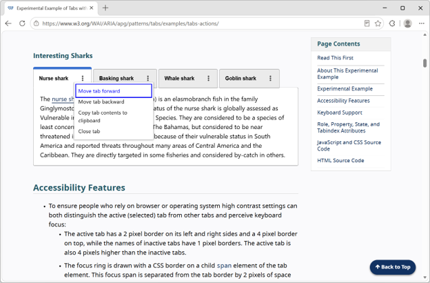430x283 pixels.
Task: Click the Interesting Sharks heading
Action: (63, 56)
